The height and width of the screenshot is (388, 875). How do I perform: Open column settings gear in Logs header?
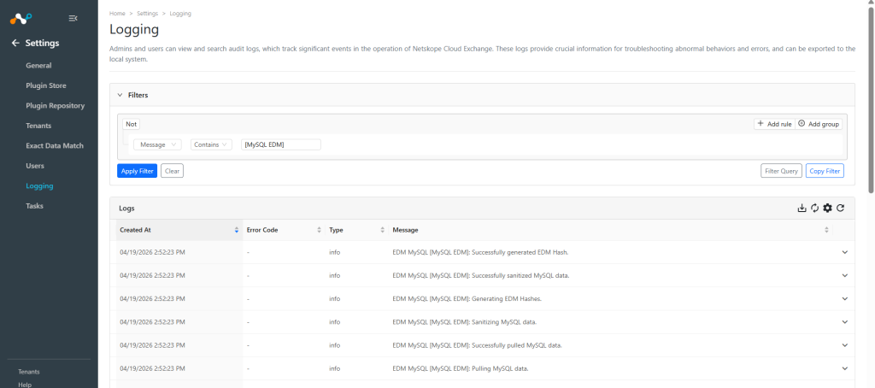pos(827,209)
